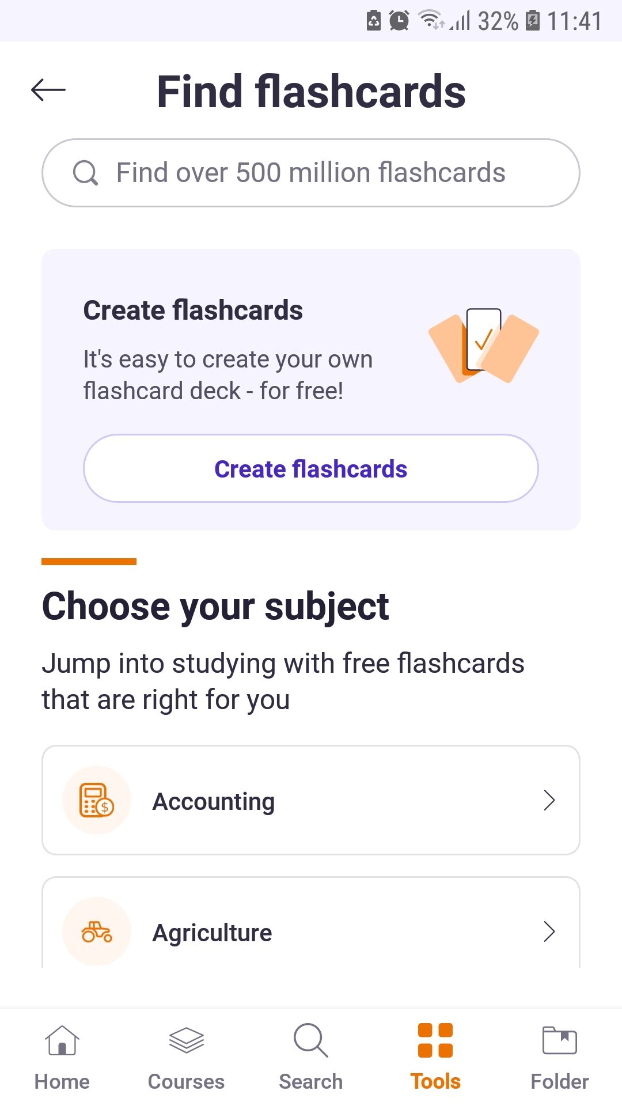Tap the Folder icon in bottom navigation
The height and width of the screenshot is (1106, 622).
coord(559,1041)
